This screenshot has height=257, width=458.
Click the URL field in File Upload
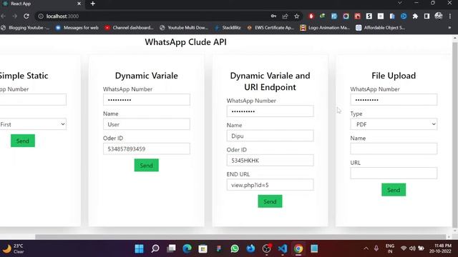click(x=394, y=173)
